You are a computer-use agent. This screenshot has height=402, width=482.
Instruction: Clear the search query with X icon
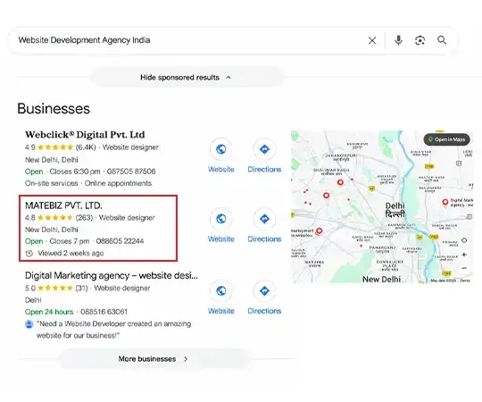(372, 40)
